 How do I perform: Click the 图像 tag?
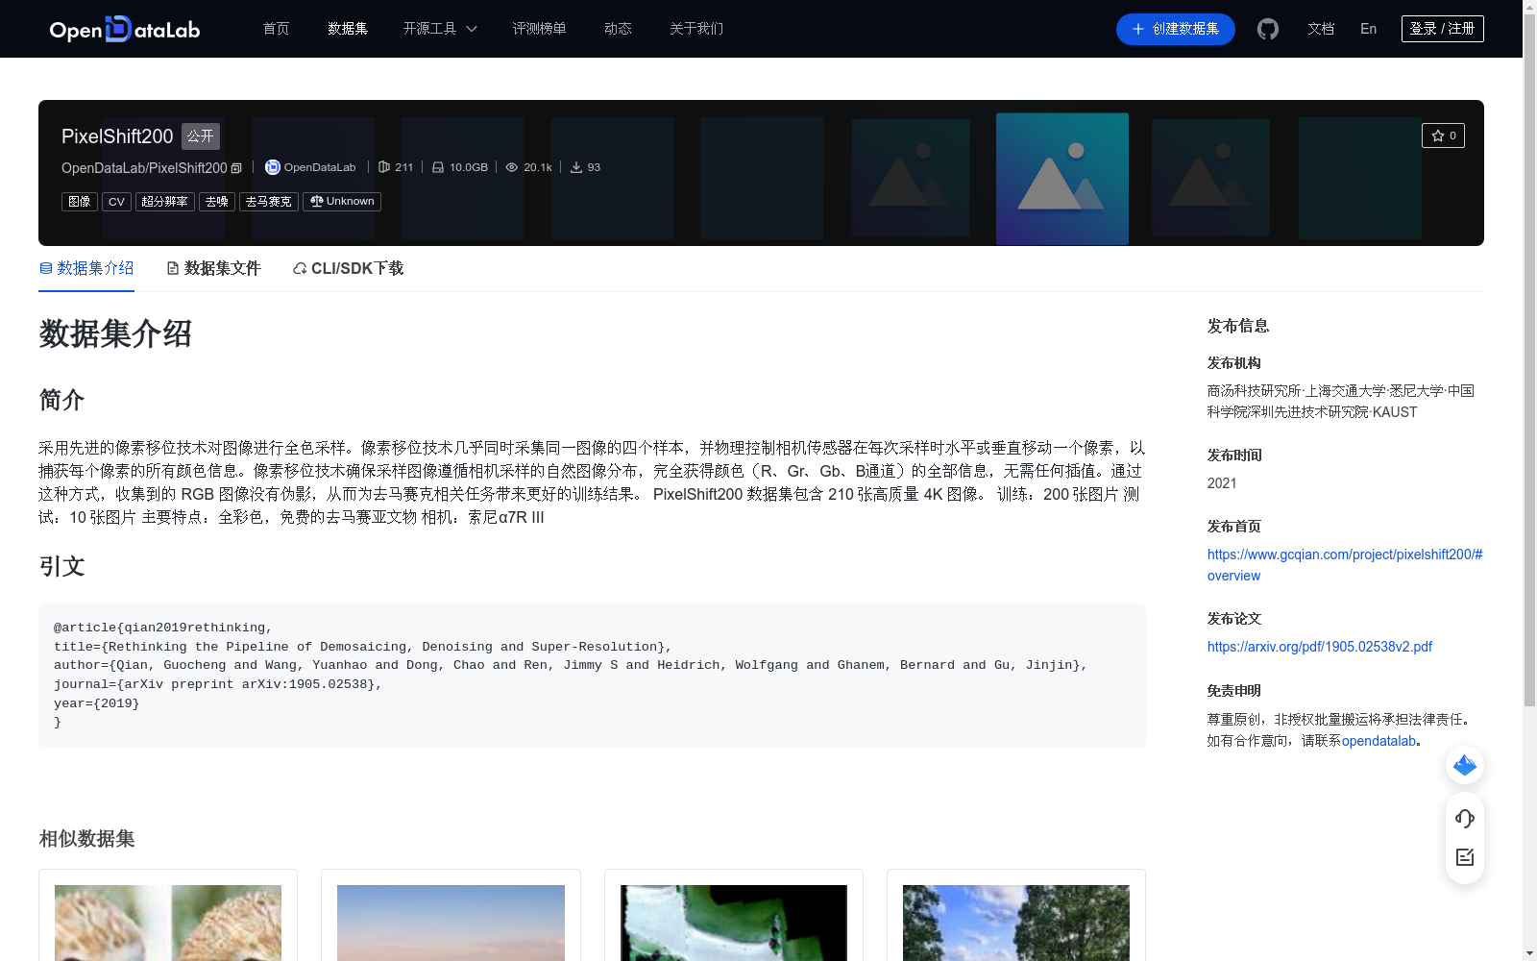coord(80,202)
